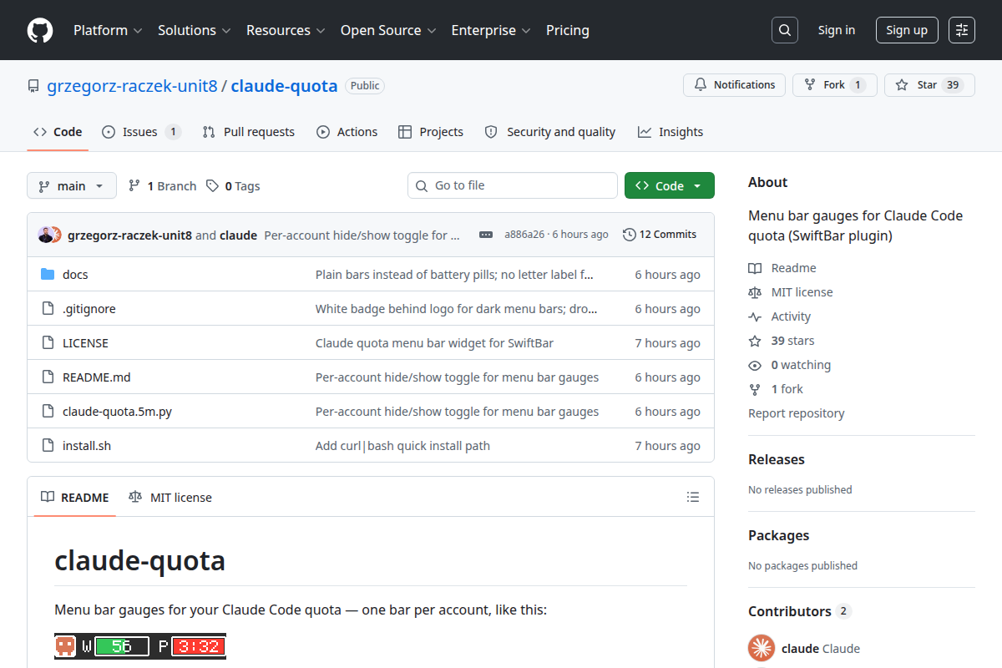Open the Contributors heading link
The width and height of the screenshot is (1002, 668).
tap(799, 611)
